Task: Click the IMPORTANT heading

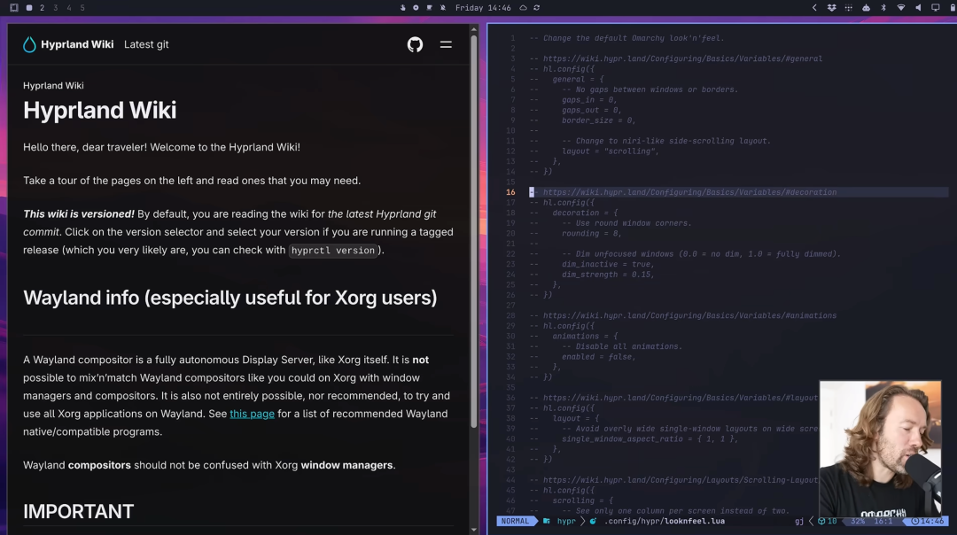Action: point(78,512)
